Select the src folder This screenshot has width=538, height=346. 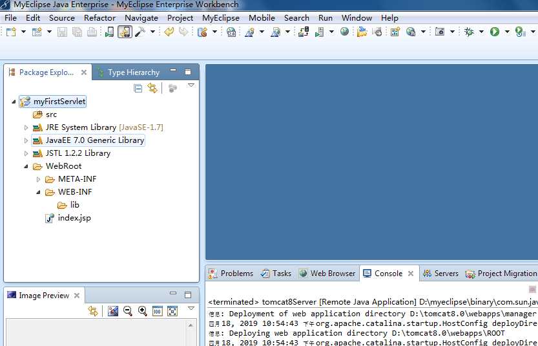(x=45, y=114)
